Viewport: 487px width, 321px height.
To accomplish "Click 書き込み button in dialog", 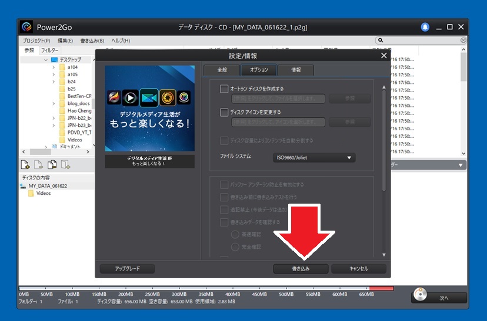I will 301,269.
